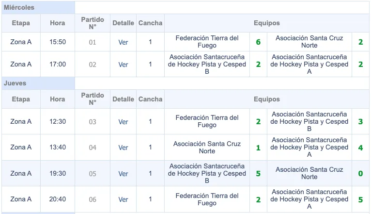Select Federación Tierra del Fuego in match 01
The image size is (371, 214).
coord(207,42)
